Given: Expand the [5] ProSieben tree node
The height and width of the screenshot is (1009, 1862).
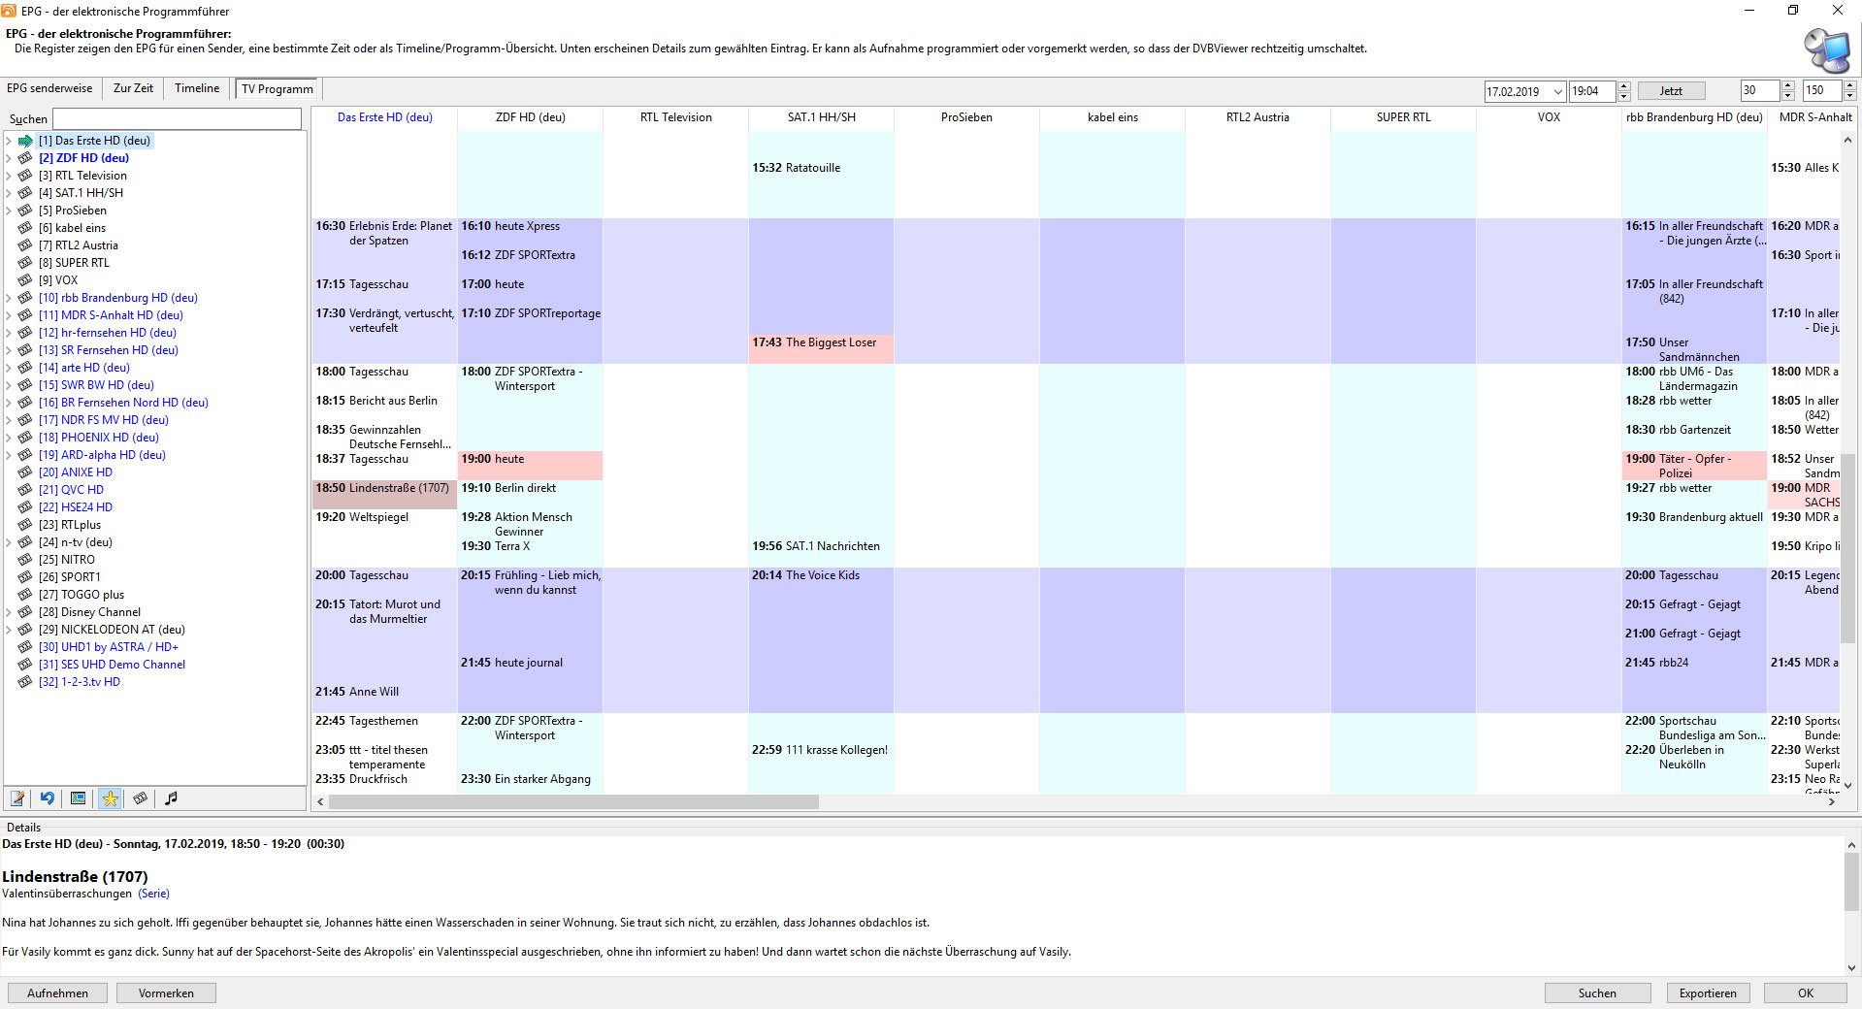Looking at the screenshot, I should pyautogui.click(x=9, y=211).
